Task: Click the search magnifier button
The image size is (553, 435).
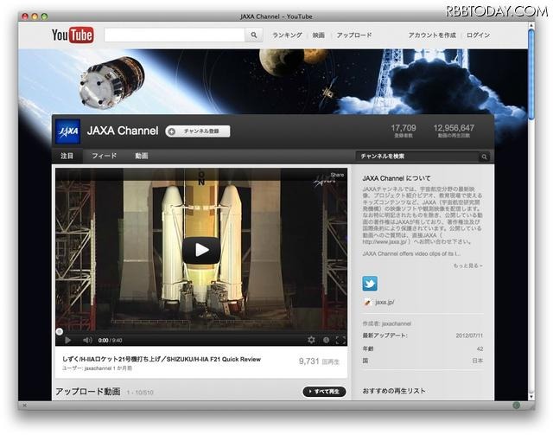Action: (253, 35)
